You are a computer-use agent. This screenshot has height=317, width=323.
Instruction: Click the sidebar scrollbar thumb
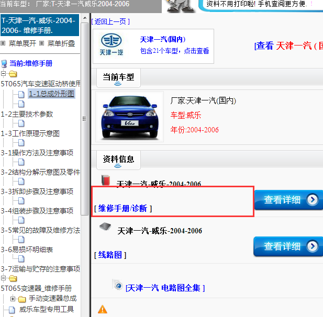coord(84,119)
